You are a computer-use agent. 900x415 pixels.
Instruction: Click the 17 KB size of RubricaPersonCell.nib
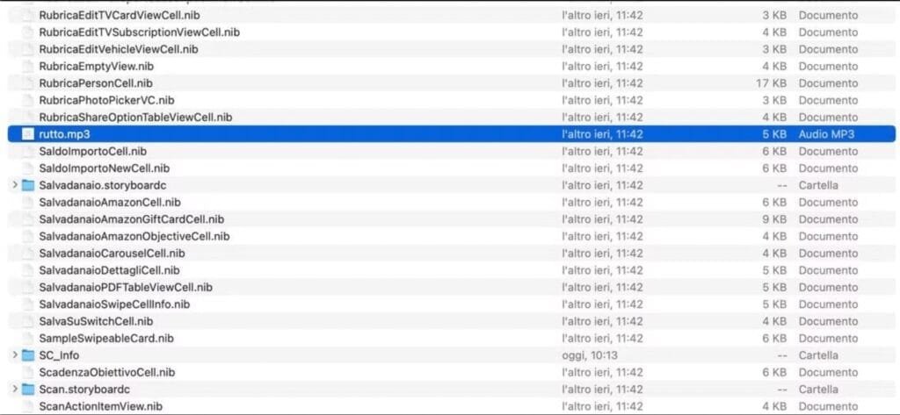point(771,83)
